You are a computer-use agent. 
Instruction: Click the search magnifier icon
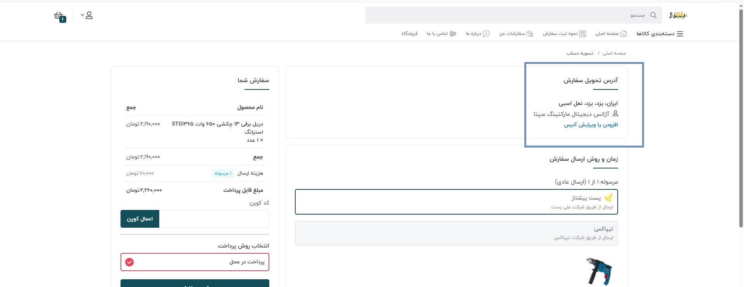tap(653, 15)
